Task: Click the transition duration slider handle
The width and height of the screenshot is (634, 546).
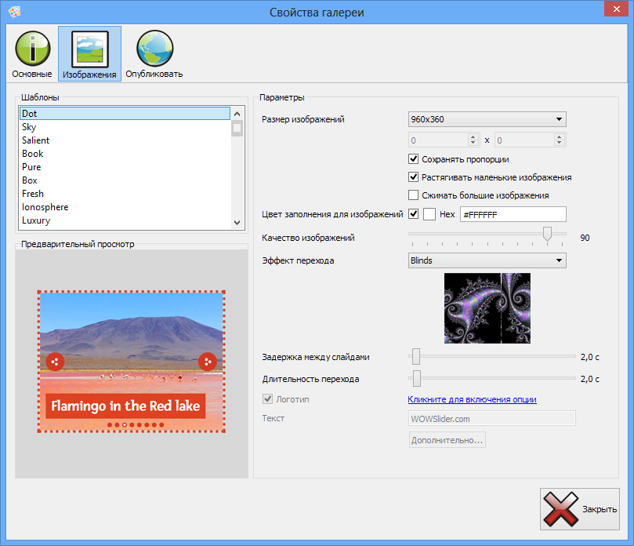Action: 417,378
